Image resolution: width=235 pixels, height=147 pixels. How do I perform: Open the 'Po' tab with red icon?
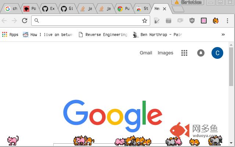point(30,9)
